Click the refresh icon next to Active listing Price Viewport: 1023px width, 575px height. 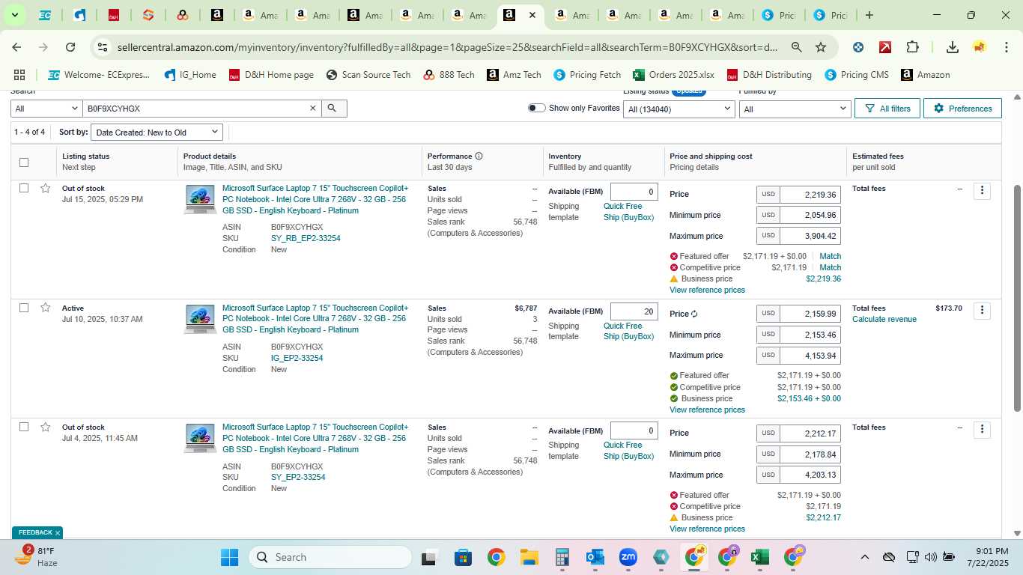point(694,314)
